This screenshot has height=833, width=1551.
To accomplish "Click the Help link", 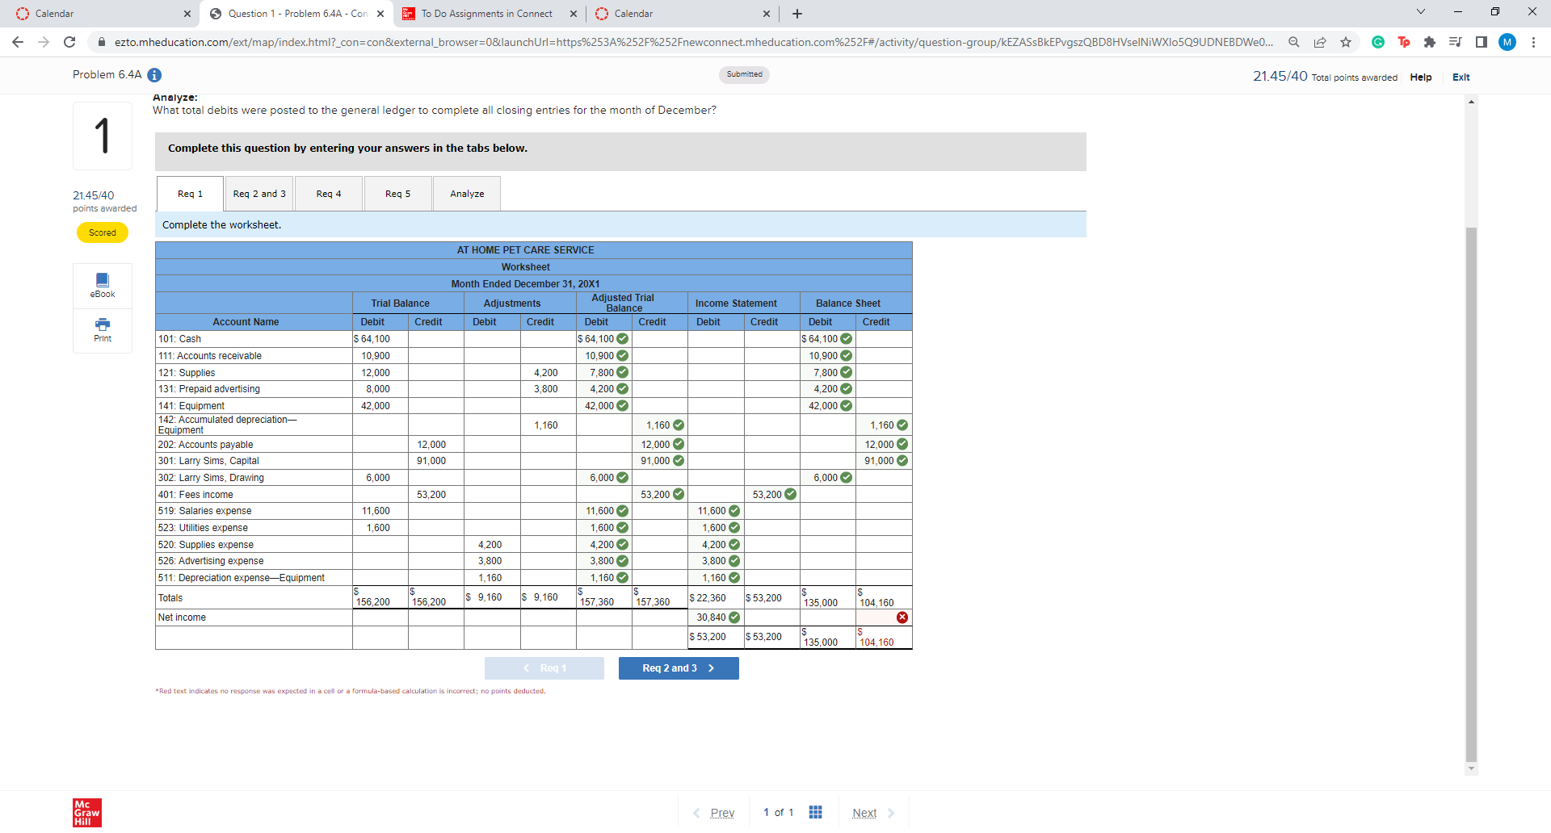I will (1421, 77).
